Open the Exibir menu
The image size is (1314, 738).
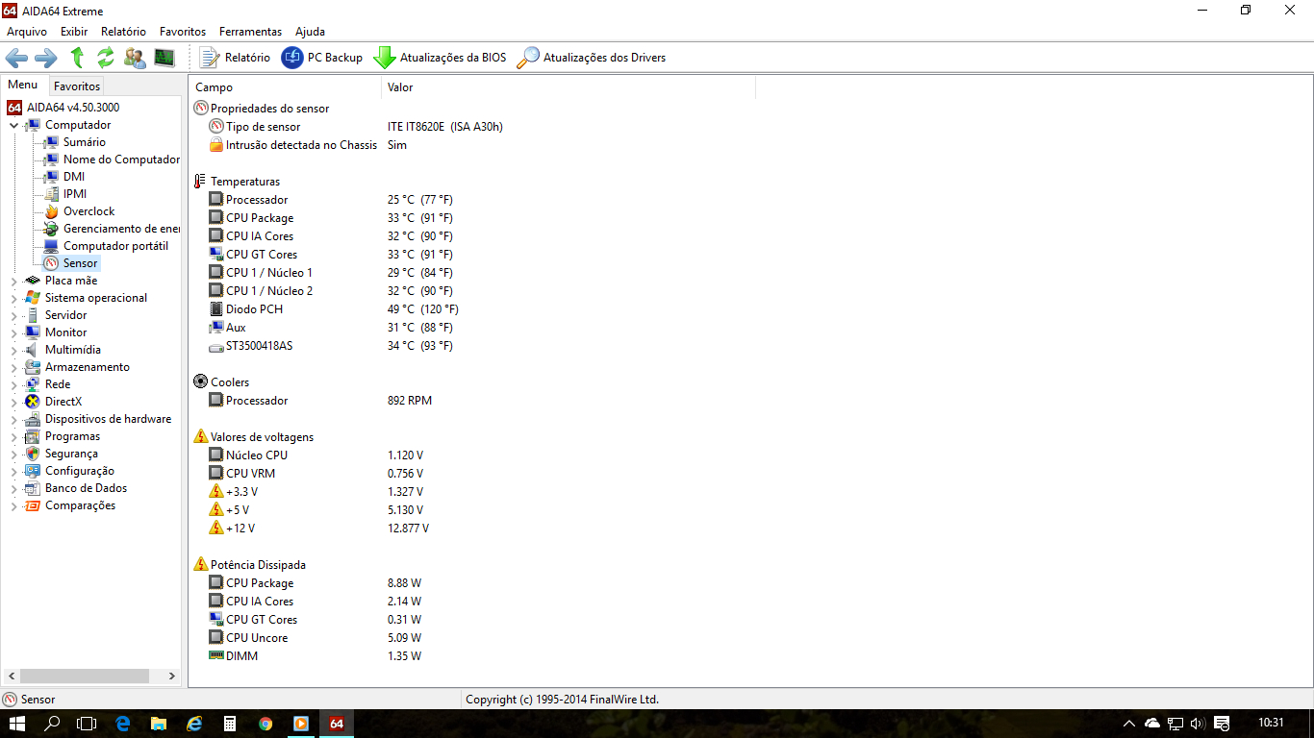point(74,32)
